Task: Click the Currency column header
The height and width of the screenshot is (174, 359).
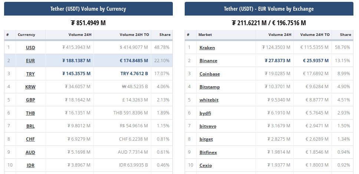Action: (26, 35)
